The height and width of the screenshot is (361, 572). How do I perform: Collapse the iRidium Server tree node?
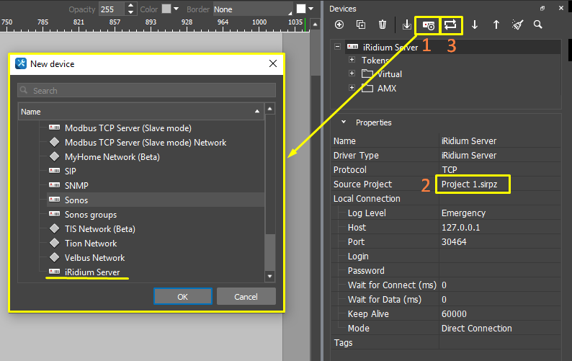click(338, 47)
